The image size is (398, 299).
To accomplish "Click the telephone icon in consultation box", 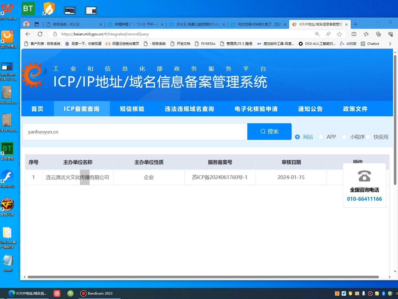I will [364, 176].
